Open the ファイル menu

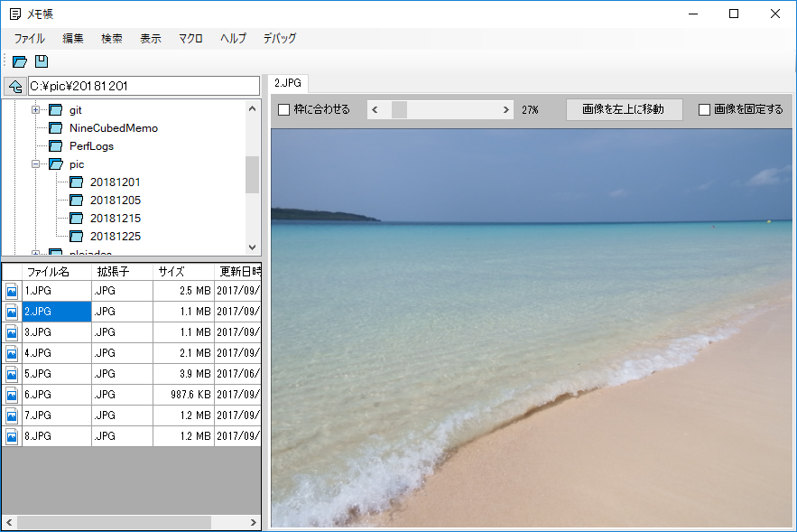point(30,38)
